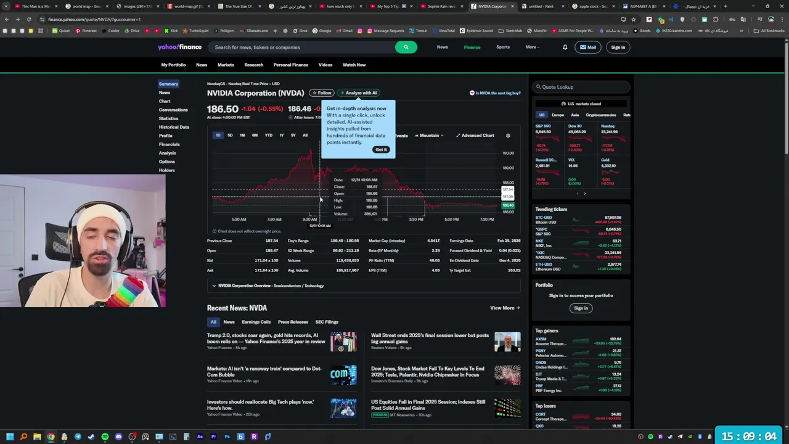The width and height of the screenshot is (789, 444).
Task: Click the Yahoo Finance logo
Action: click(x=179, y=47)
